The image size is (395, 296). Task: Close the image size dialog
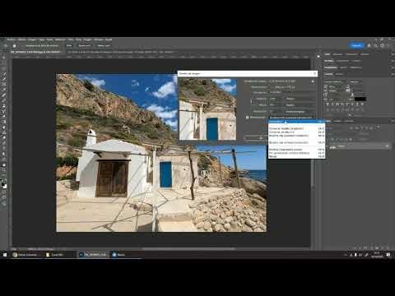click(314, 73)
